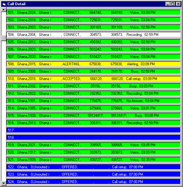Minimize the Call Detail window
This screenshot has height=187, width=183.
point(167,4)
